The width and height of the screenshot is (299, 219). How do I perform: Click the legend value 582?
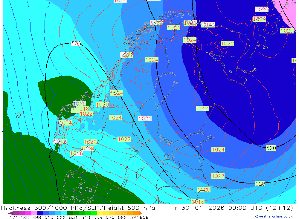click(x=122, y=217)
